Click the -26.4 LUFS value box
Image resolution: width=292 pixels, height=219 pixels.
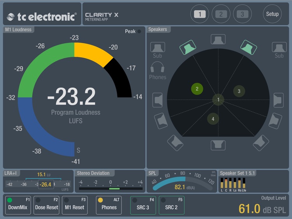coord(46,184)
